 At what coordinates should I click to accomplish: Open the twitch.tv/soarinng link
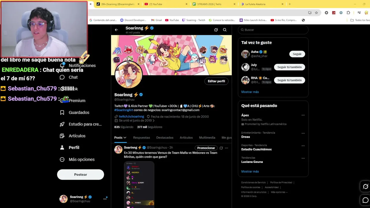pos(131,117)
